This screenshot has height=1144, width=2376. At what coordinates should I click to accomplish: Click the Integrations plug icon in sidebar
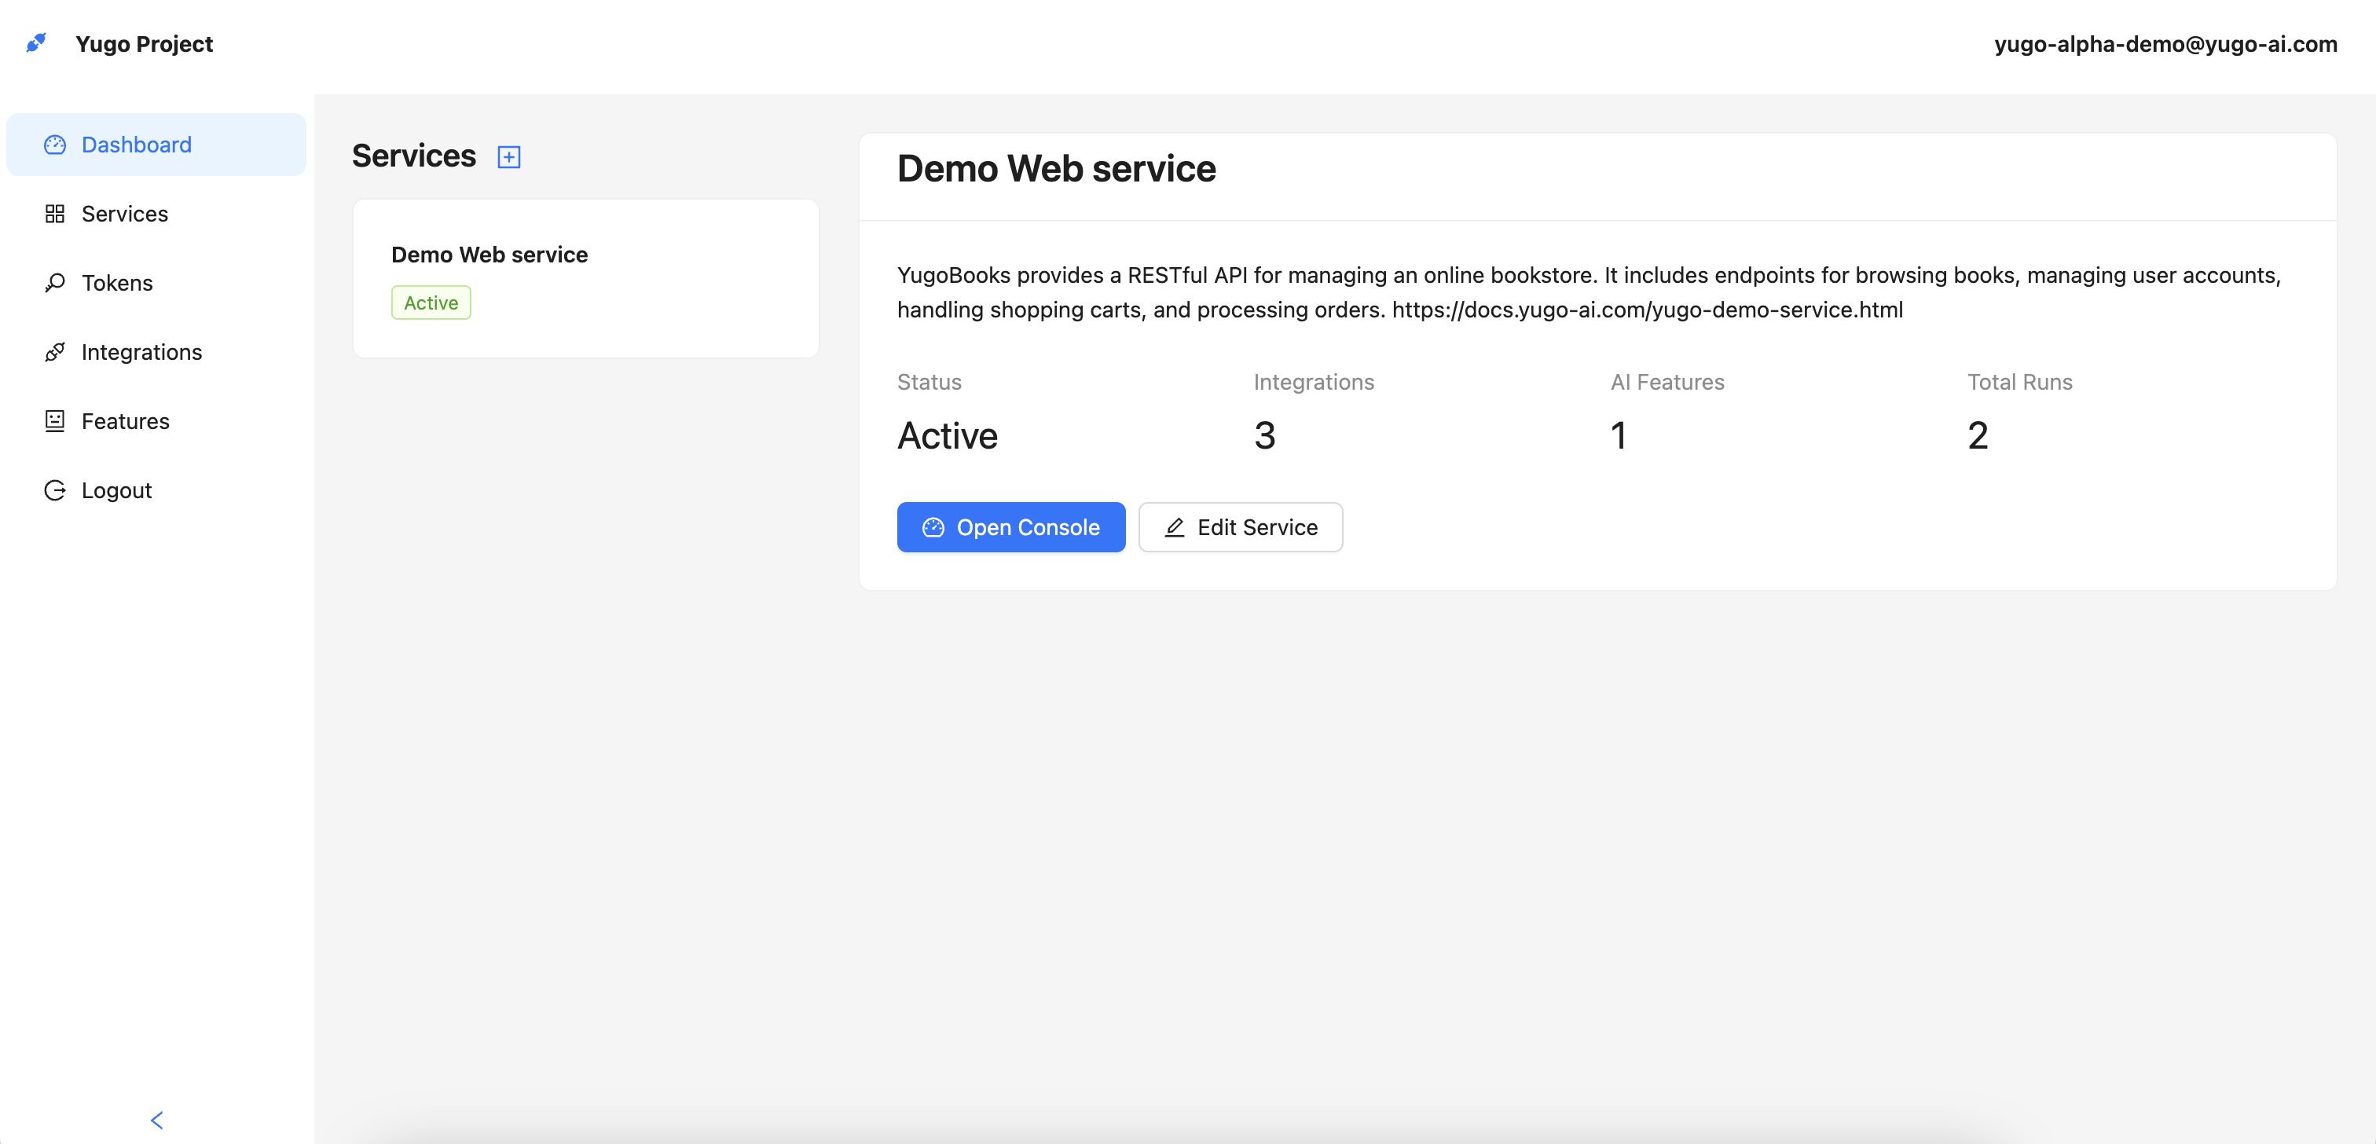(54, 351)
